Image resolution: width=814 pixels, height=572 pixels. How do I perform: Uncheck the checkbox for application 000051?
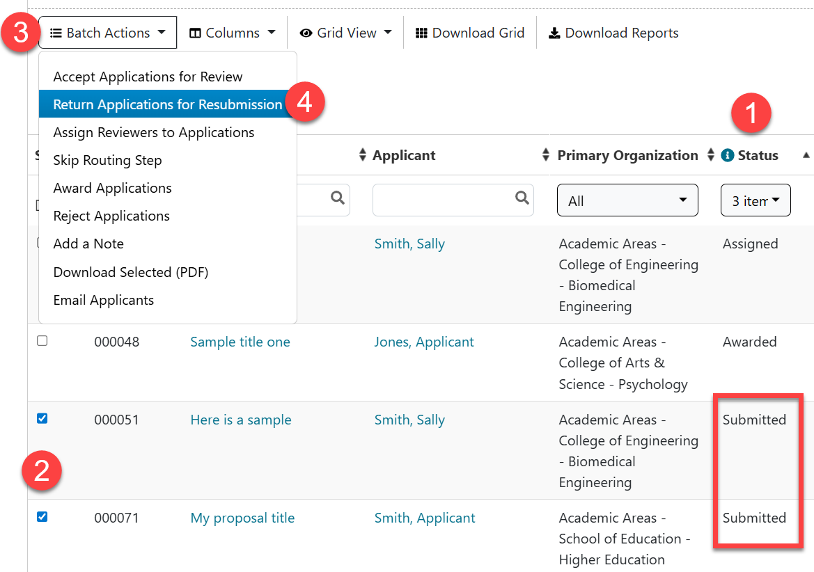tap(42, 418)
